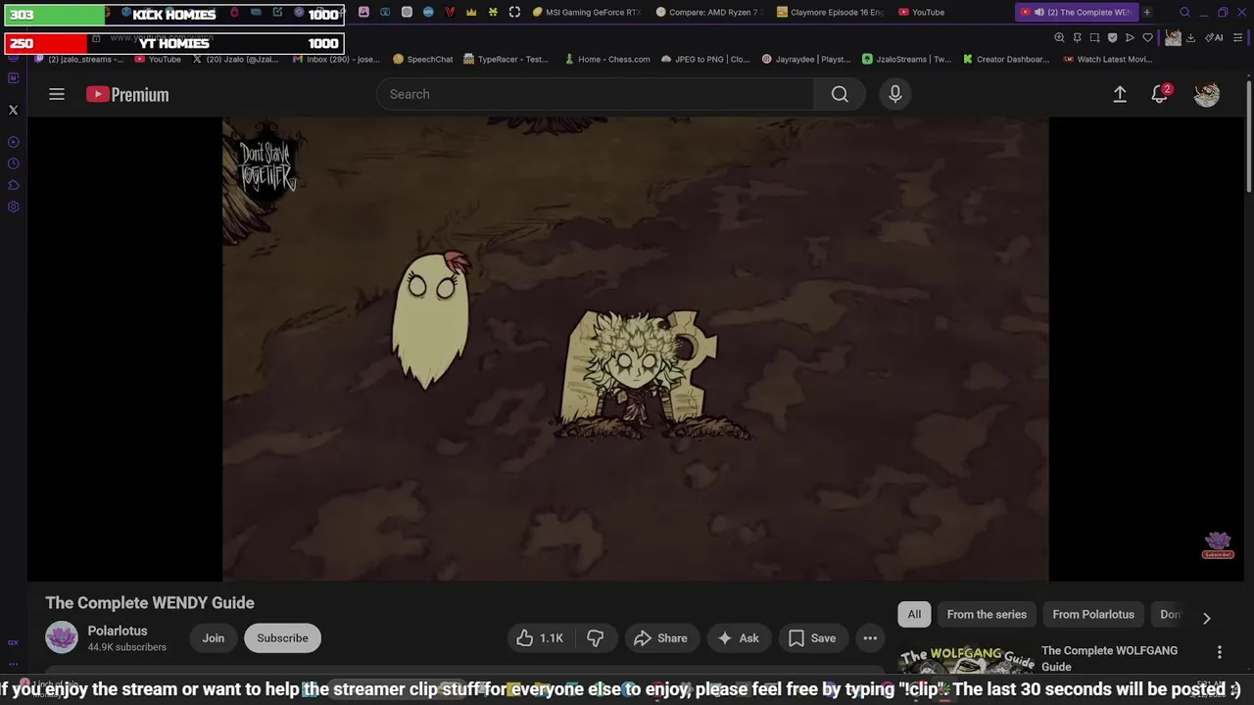Ask about this video

(x=738, y=638)
